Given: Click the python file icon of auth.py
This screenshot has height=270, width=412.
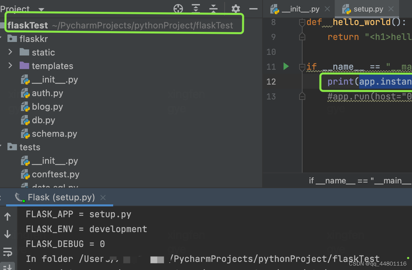Looking at the screenshot, I should point(25,93).
